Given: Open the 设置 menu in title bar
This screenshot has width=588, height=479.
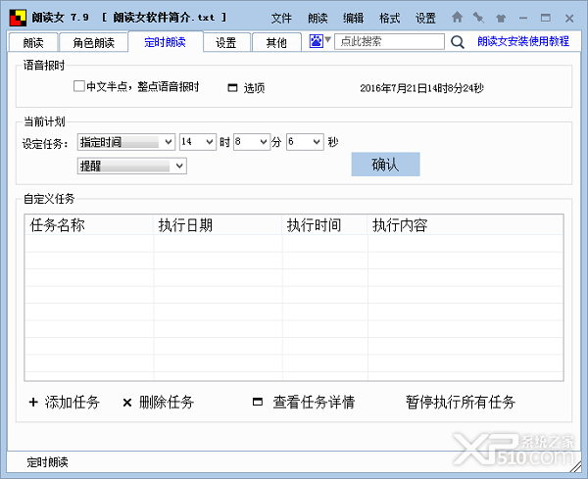Looking at the screenshot, I should [425, 18].
